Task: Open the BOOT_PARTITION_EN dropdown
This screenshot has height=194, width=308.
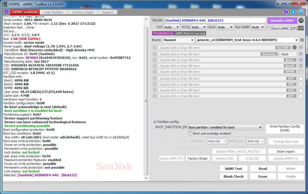Action: point(225,127)
